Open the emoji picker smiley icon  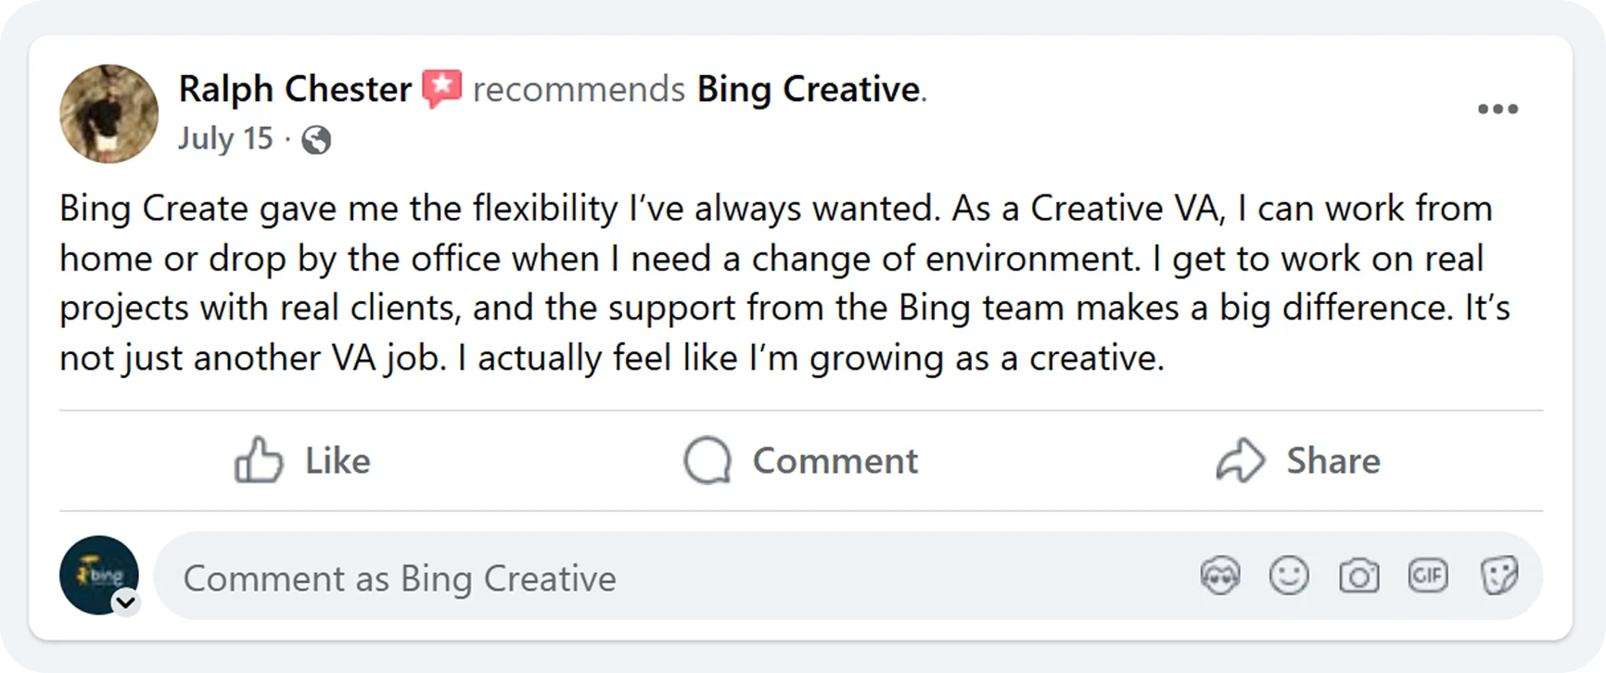coord(1289,577)
